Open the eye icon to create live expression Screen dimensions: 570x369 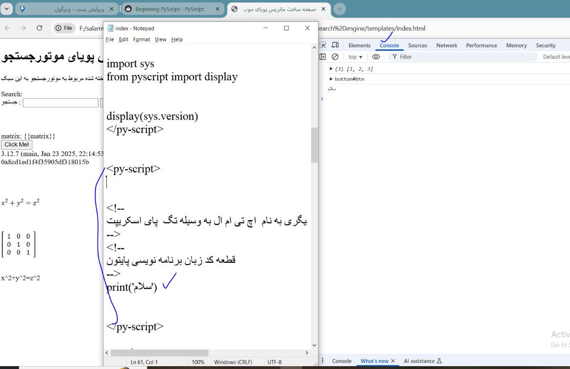[x=375, y=56]
